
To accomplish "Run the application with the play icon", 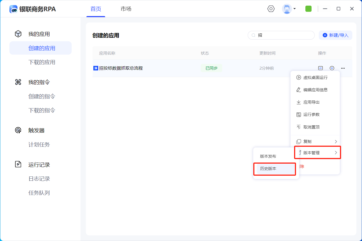I will coord(332,68).
